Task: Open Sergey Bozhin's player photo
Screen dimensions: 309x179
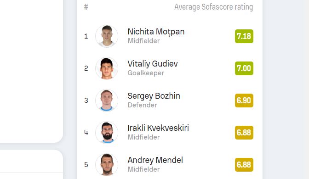Action: point(107,101)
